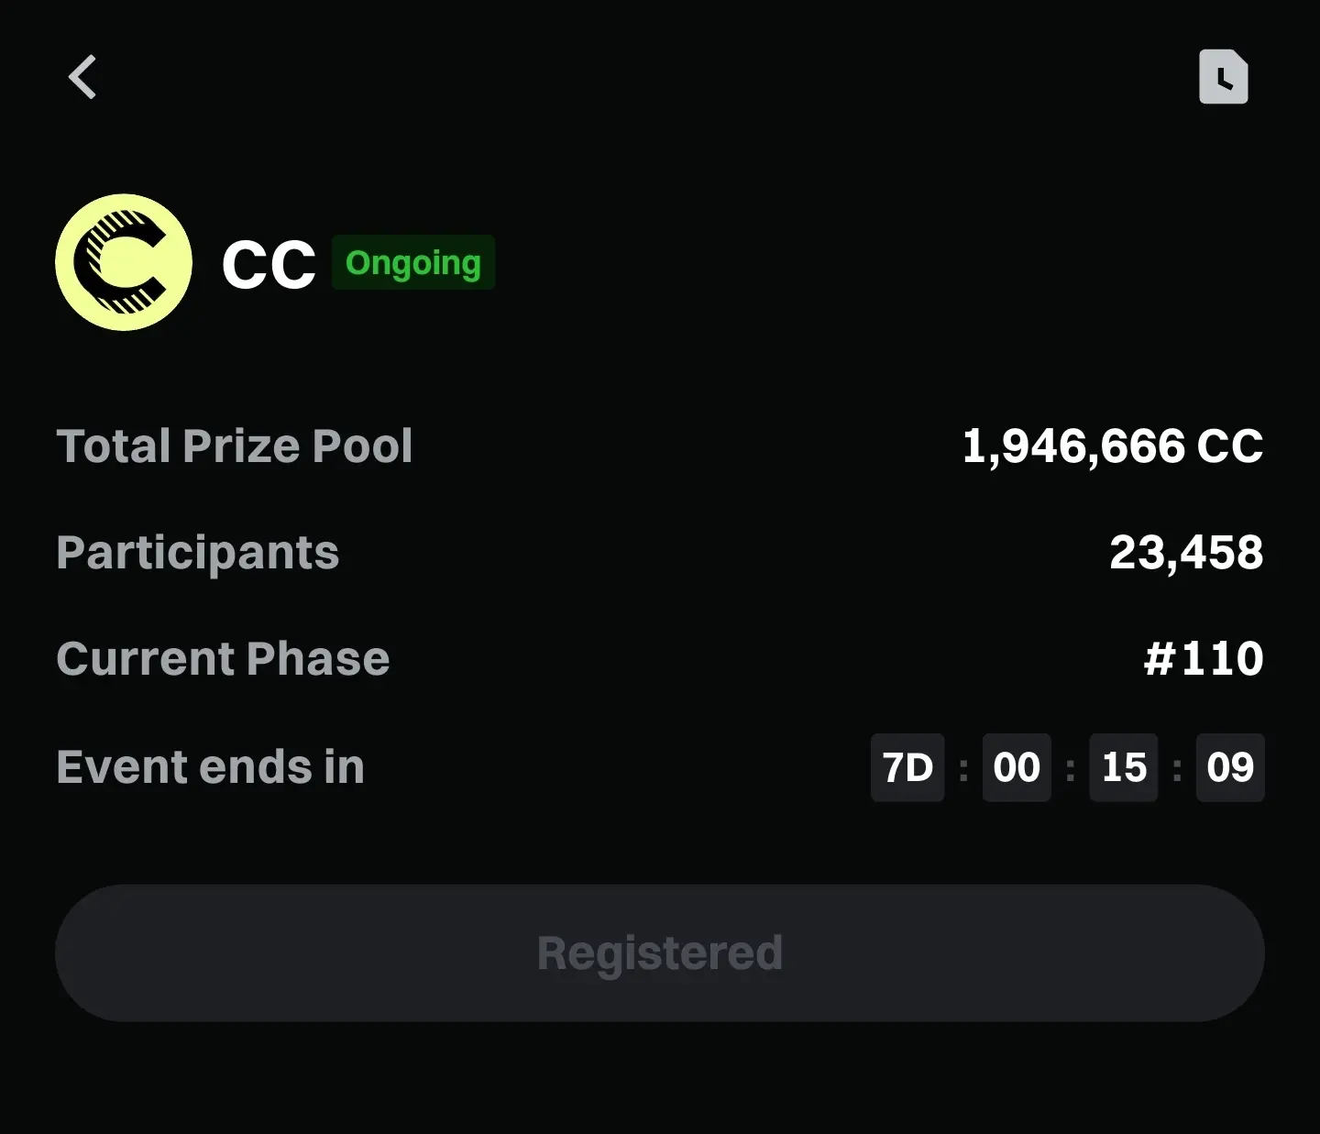Click the Current Phase label
This screenshot has height=1134, width=1320.
(223, 659)
